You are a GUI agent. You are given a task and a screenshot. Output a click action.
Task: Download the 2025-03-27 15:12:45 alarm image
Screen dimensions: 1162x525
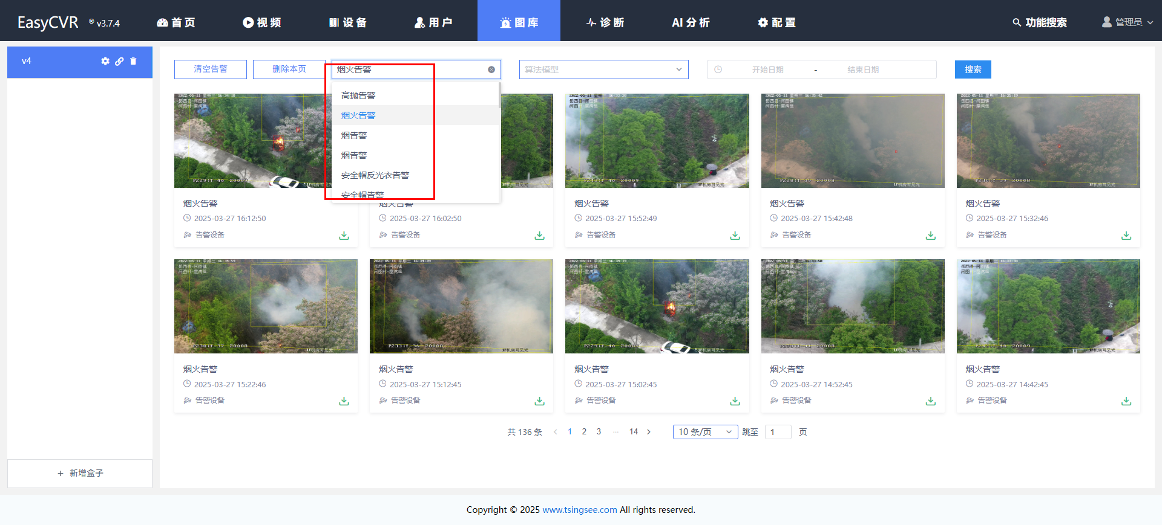tap(539, 401)
